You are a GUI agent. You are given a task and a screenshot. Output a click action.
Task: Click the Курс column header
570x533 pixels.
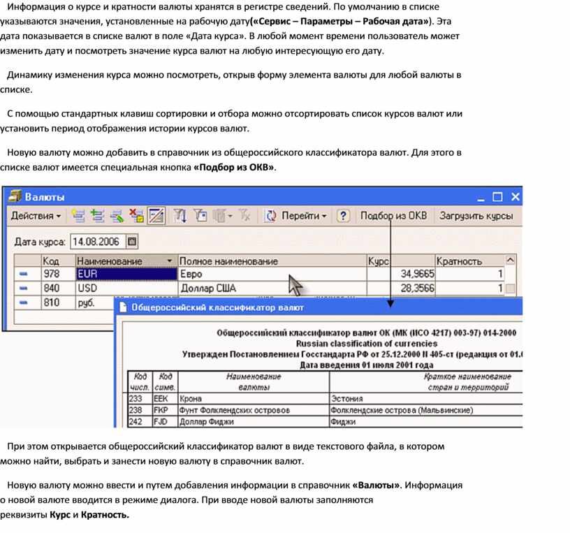point(400,261)
